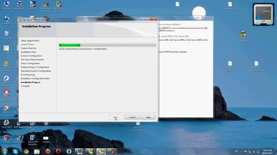
Task: Click the Windows Start button
Action: [4, 152]
